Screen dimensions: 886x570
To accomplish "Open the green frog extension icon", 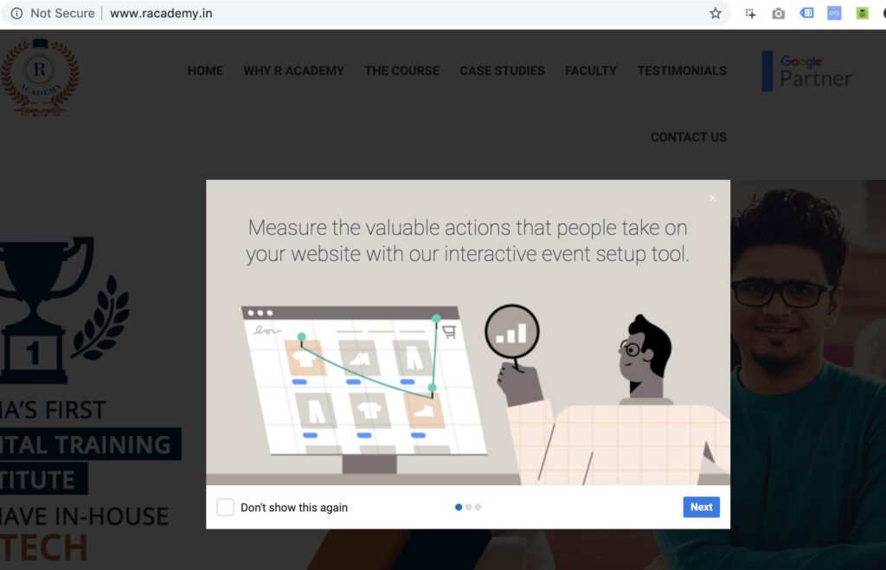I will coord(862,13).
